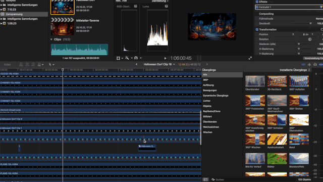The image size is (323, 182).
Task: Open the Index timeline button
Action: (x=7, y=65)
